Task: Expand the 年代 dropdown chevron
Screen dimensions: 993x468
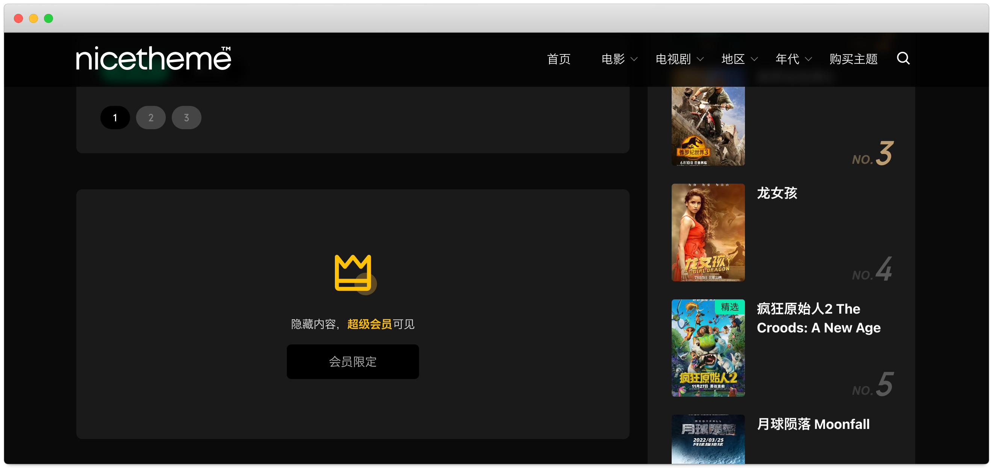Action: coord(808,59)
